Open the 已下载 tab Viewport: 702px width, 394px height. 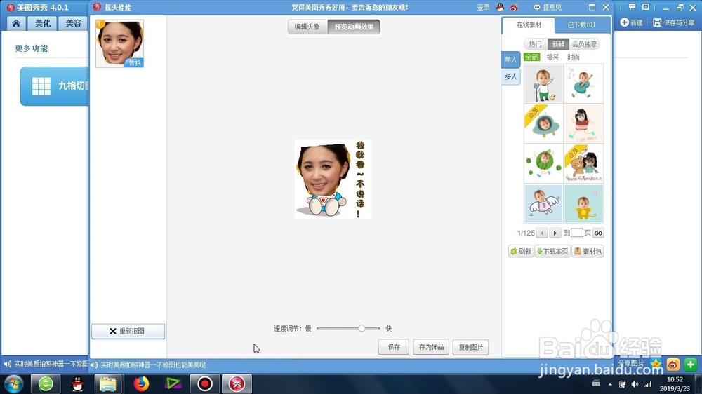pos(581,25)
